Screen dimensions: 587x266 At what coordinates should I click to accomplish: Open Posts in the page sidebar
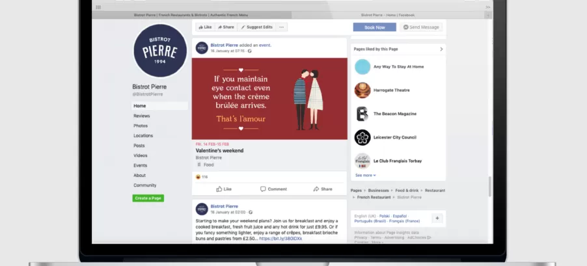(139, 146)
